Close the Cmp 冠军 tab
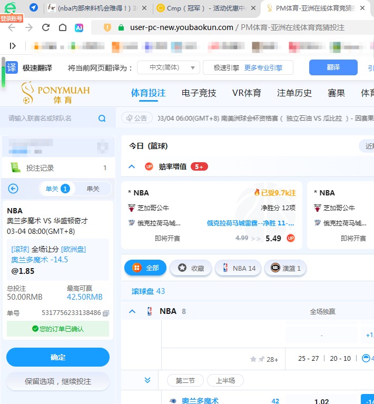The height and width of the screenshot is (404, 374). [253, 8]
